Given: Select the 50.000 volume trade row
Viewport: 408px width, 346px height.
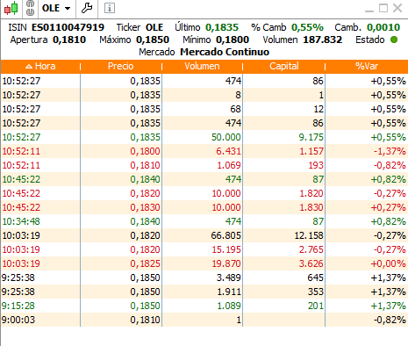Looking at the screenshot, I should 204,137.
